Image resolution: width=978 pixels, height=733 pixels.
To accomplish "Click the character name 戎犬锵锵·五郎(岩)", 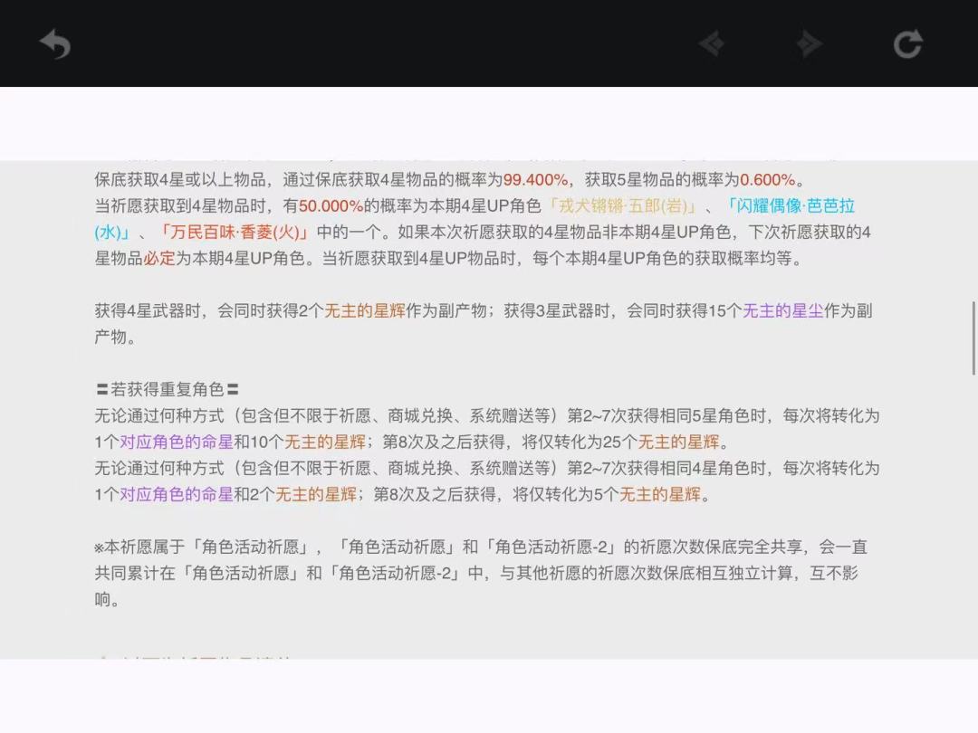I will click(622, 205).
